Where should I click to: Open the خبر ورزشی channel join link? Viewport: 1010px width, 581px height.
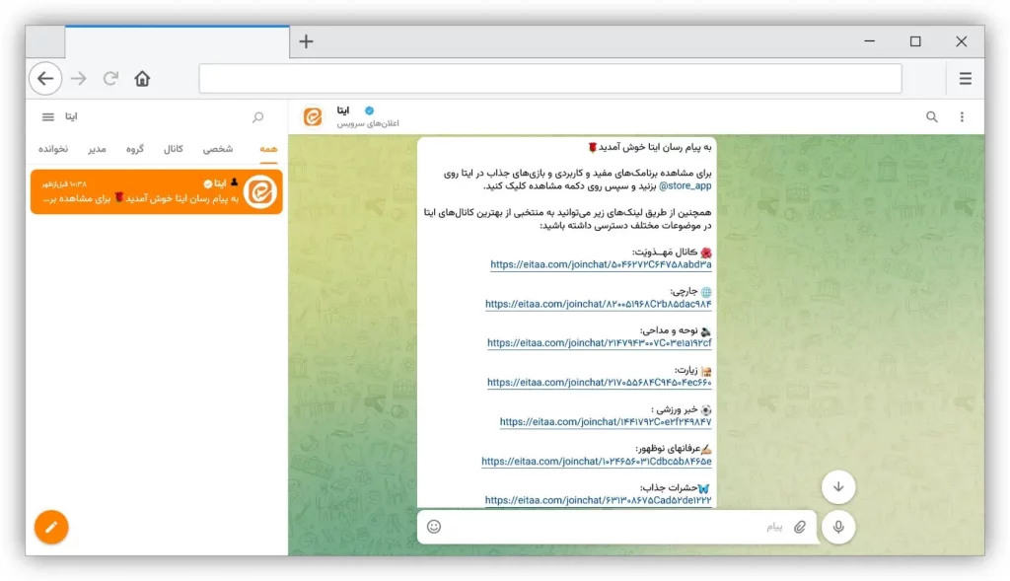click(x=605, y=422)
